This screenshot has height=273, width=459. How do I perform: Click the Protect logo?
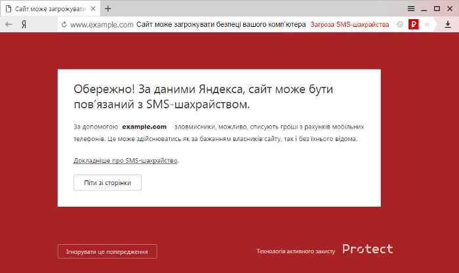[368, 249]
